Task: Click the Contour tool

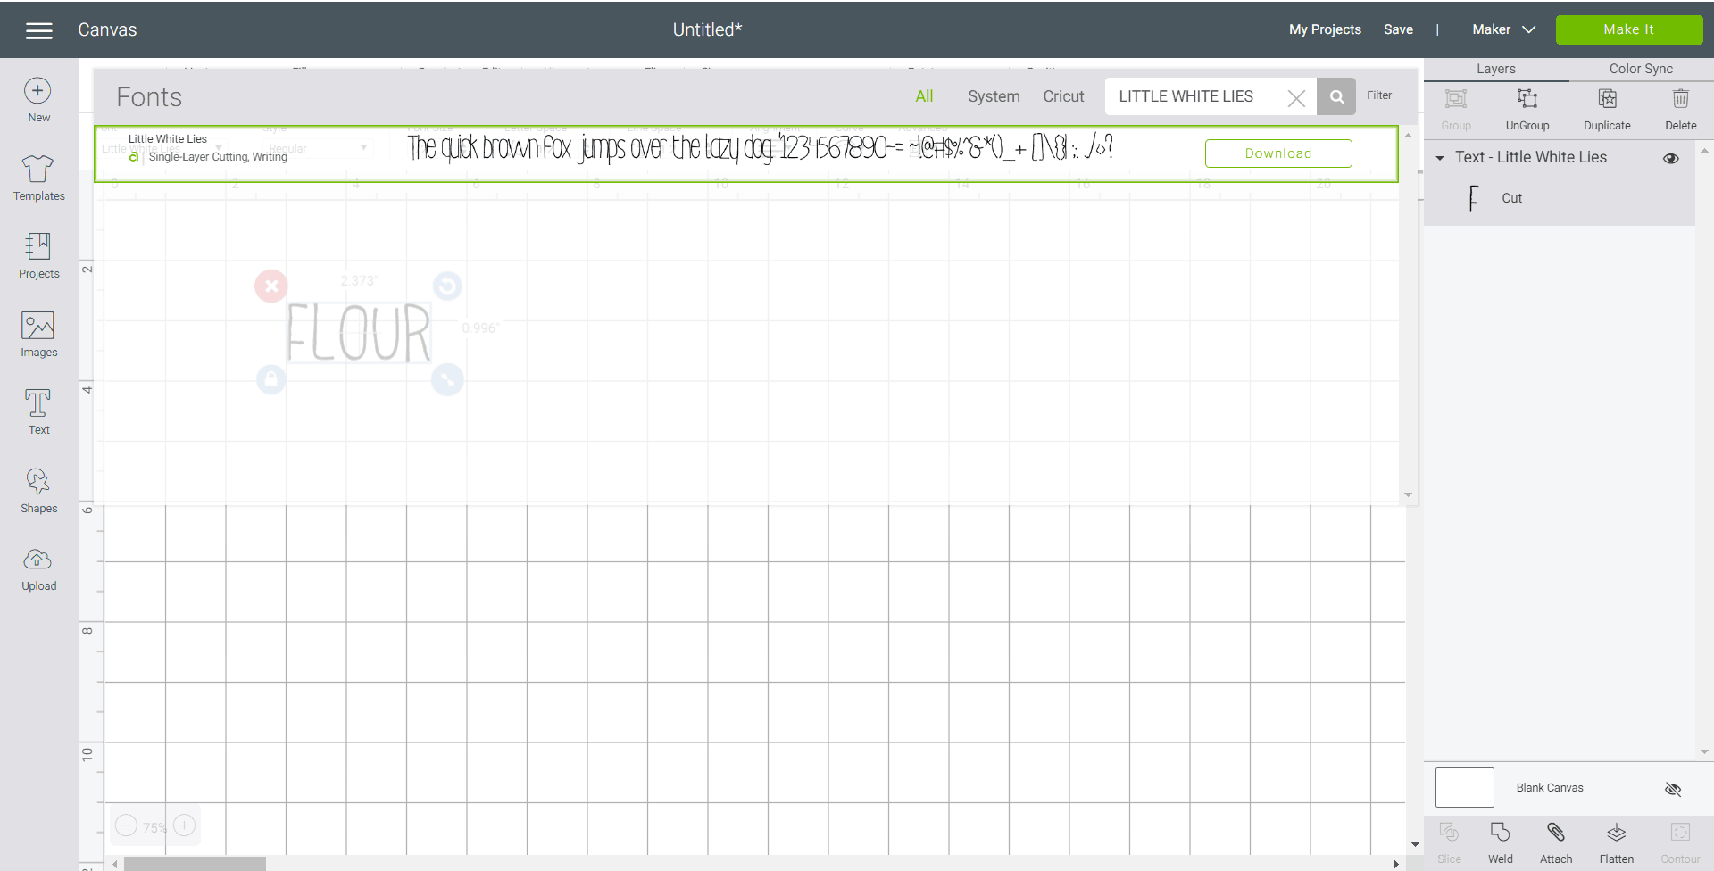Action: (1680, 843)
